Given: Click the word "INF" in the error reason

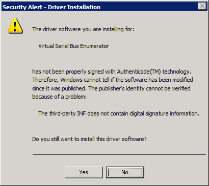Looking at the screenshot, I should click(x=82, y=113).
